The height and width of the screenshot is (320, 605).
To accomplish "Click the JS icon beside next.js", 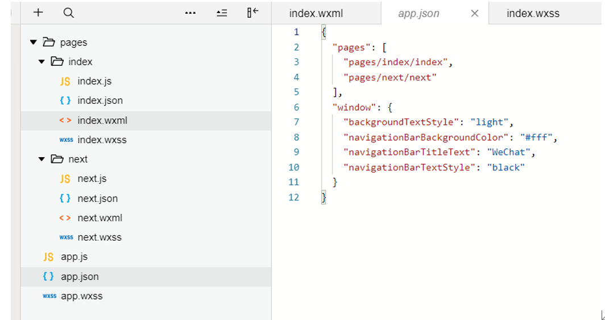I will click(x=65, y=179).
